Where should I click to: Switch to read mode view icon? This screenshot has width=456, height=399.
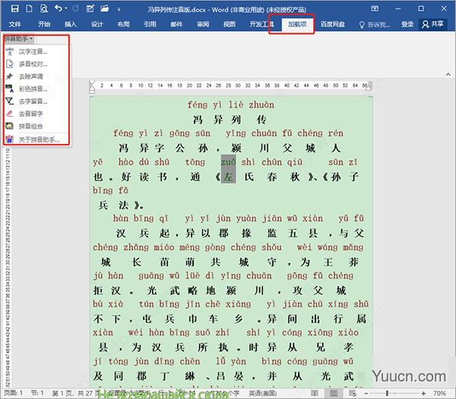[315, 393]
